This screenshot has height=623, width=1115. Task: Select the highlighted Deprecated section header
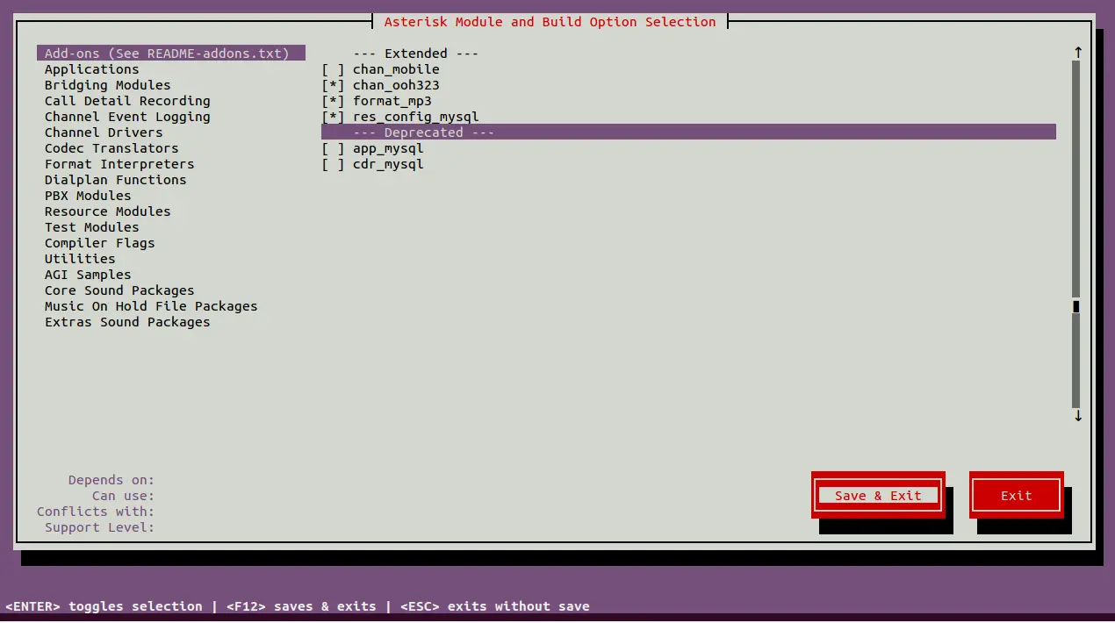tap(688, 132)
